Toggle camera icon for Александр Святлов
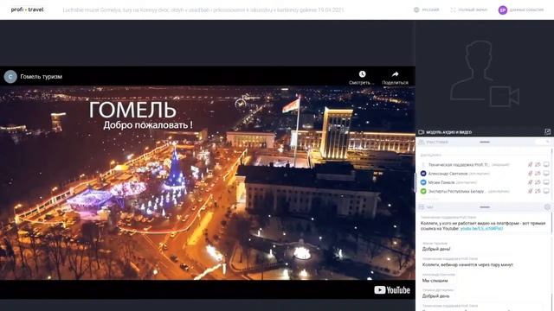Viewport: 554px width, 311px height. [x=538, y=174]
